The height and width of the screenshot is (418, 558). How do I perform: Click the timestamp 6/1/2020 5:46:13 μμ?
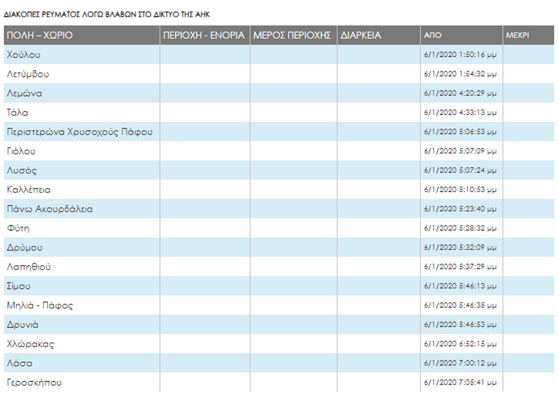click(x=460, y=286)
